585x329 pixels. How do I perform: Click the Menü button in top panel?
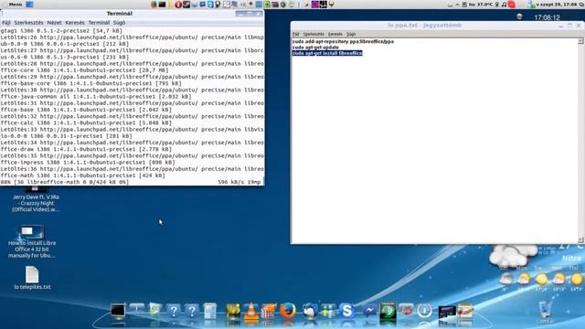[x=16, y=4]
